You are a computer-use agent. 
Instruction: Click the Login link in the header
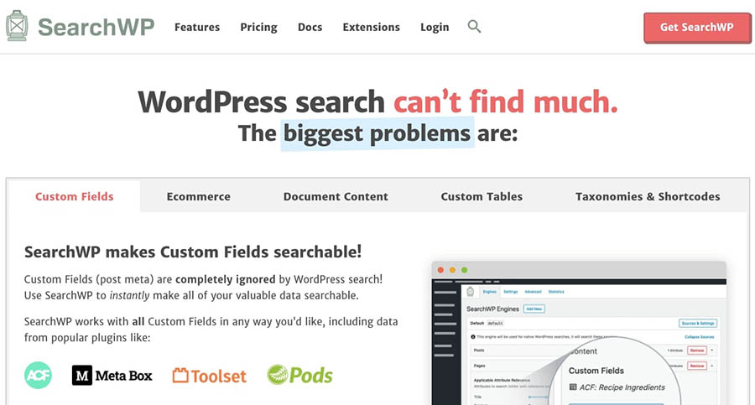tap(435, 27)
